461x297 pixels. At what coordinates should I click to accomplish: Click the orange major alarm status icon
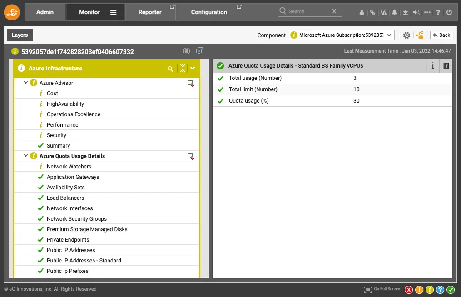tap(419, 290)
